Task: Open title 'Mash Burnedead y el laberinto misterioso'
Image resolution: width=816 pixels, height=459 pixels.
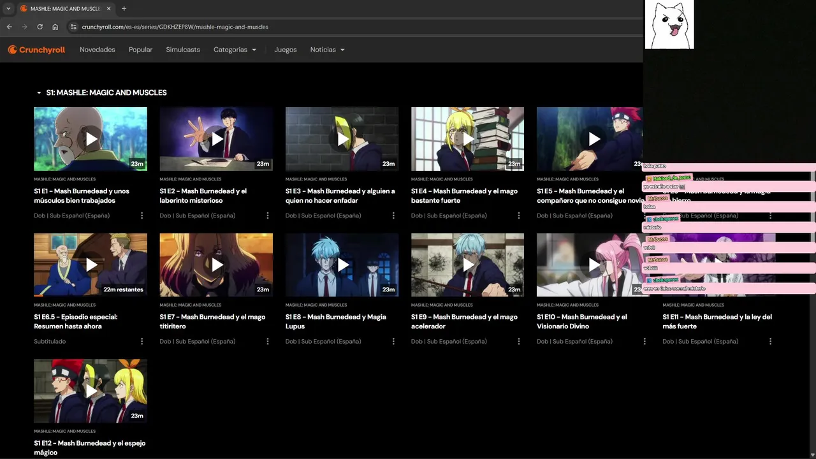Action: tap(203, 196)
